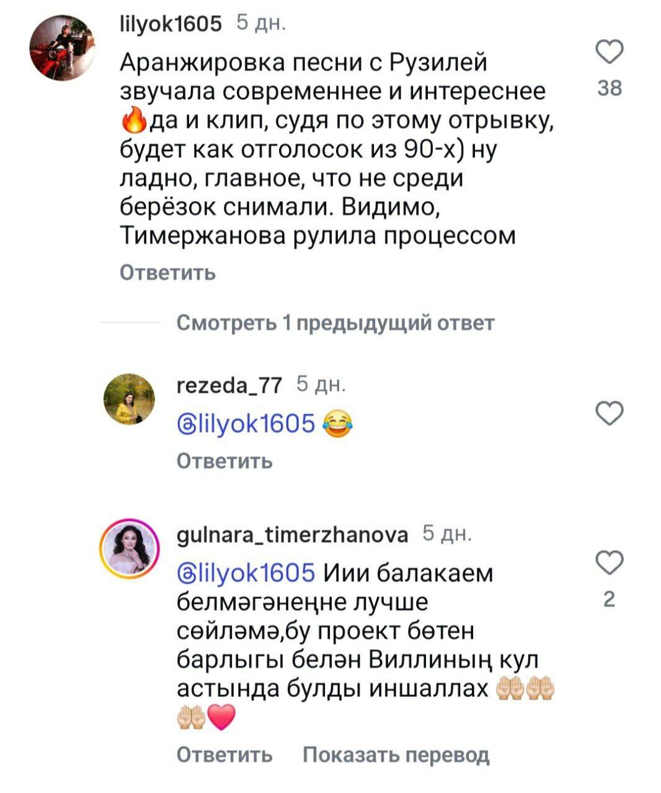View the 38 likes count

610,89
